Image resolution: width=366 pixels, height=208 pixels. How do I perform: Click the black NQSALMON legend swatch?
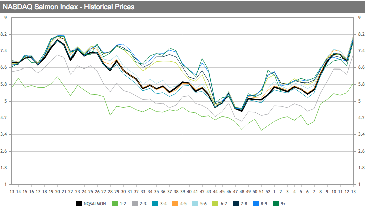pyautogui.click(x=79, y=204)
